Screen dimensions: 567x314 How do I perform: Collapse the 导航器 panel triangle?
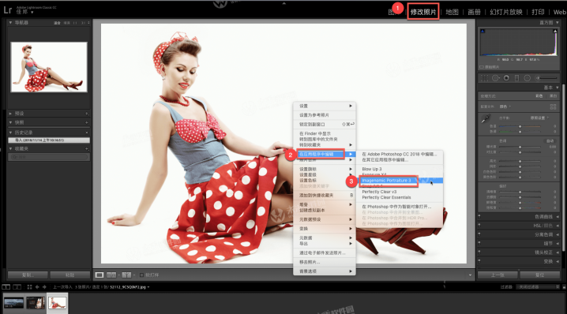point(10,22)
